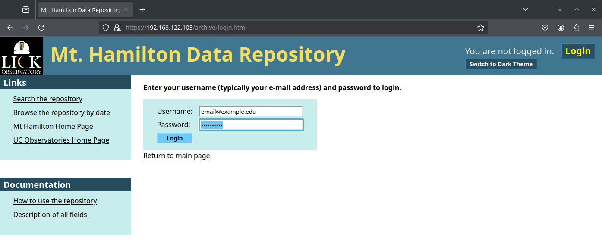The width and height of the screenshot is (602, 243).
Task: Click the Documentation sidebar heading
Action: (37, 185)
